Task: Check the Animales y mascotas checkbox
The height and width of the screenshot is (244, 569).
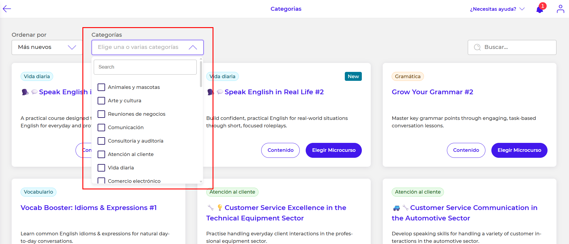Action: pyautogui.click(x=102, y=87)
